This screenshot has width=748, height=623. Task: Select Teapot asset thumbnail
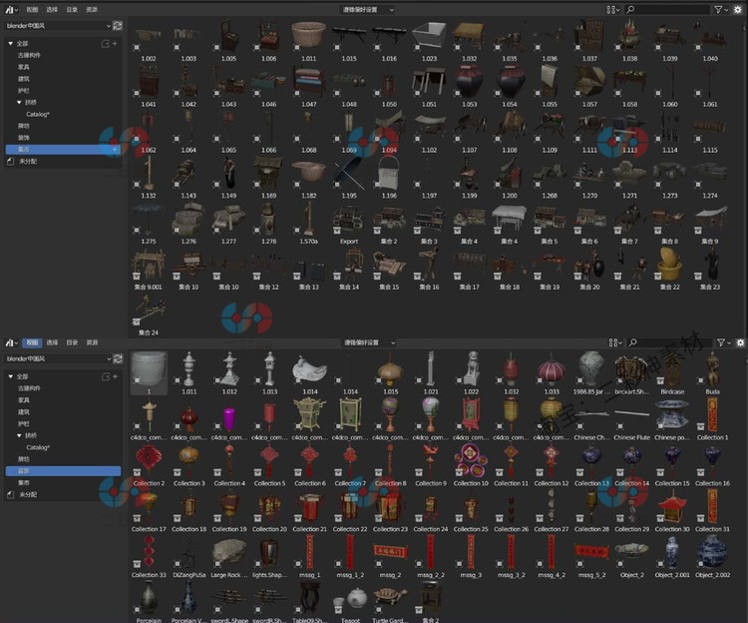tap(350, 598)
